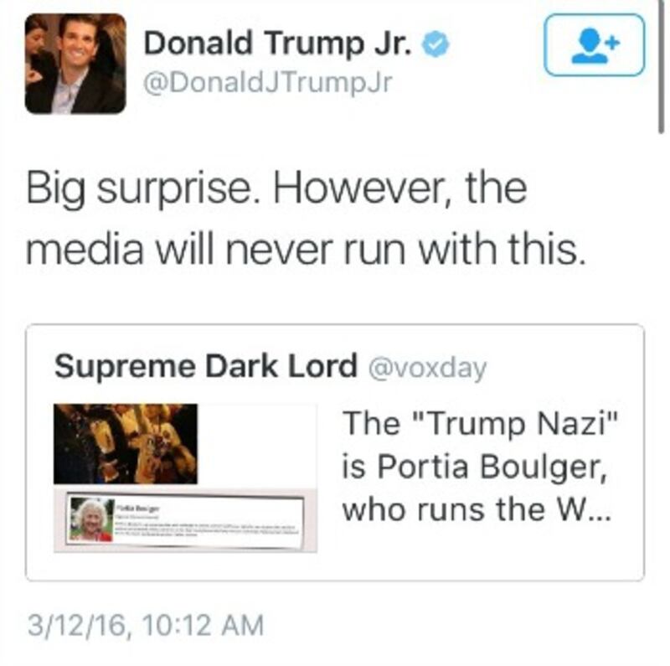
Task: Click the 10:12 AM time in timestamp
Action: tap(204, 626)
